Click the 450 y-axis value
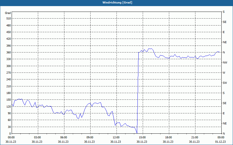 9,32
